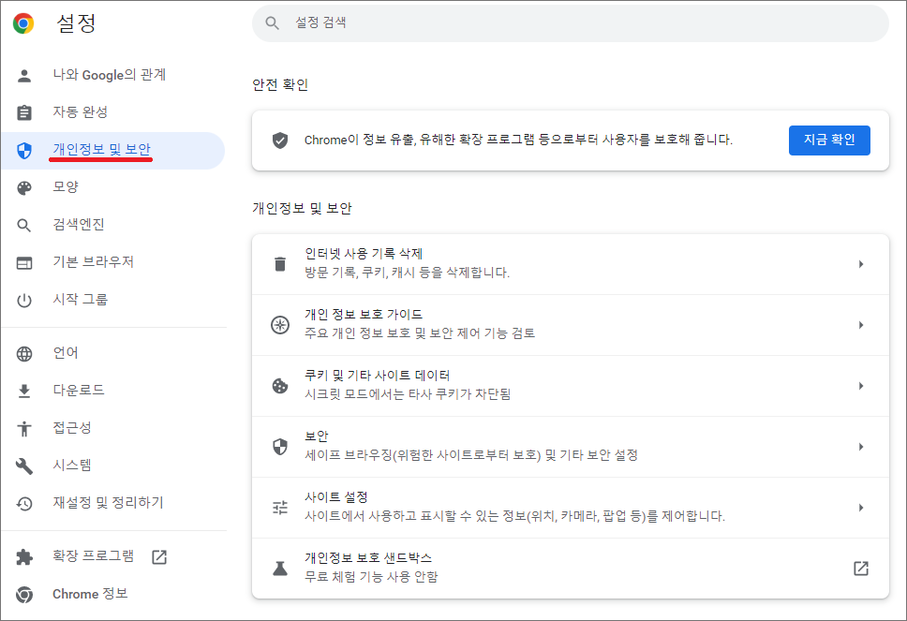Click the 개인 정보 보호 가이드 title
Screen dimensions: 907x621
click(x=364, y=315)
